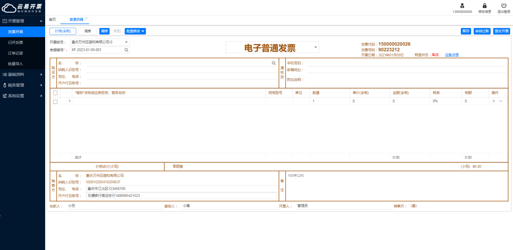Tick the checkbox for row 1

point(56,102)
